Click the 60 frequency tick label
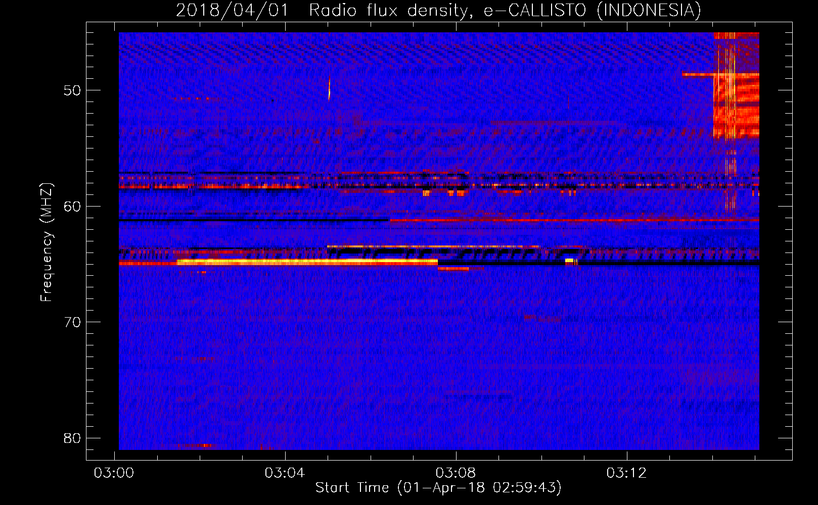The width and height of the screenshot is (818, 505). coord(72,207)
